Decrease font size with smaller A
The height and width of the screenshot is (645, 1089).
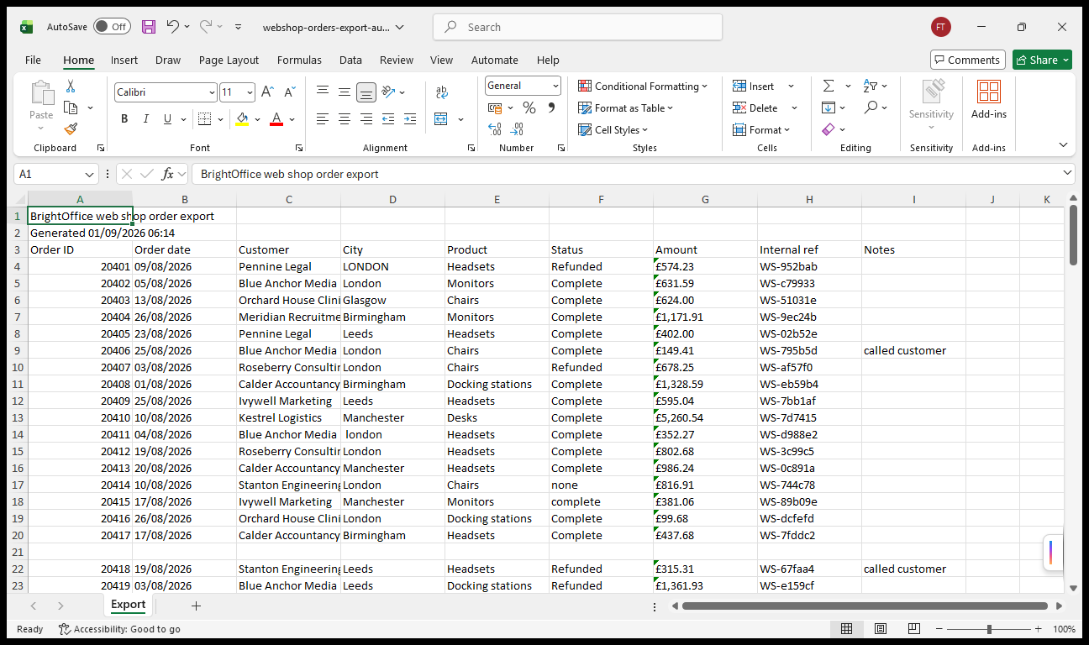pos(289,92)
